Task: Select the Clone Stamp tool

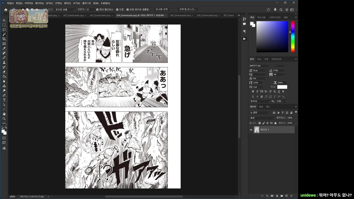Action: click(4, 62)
